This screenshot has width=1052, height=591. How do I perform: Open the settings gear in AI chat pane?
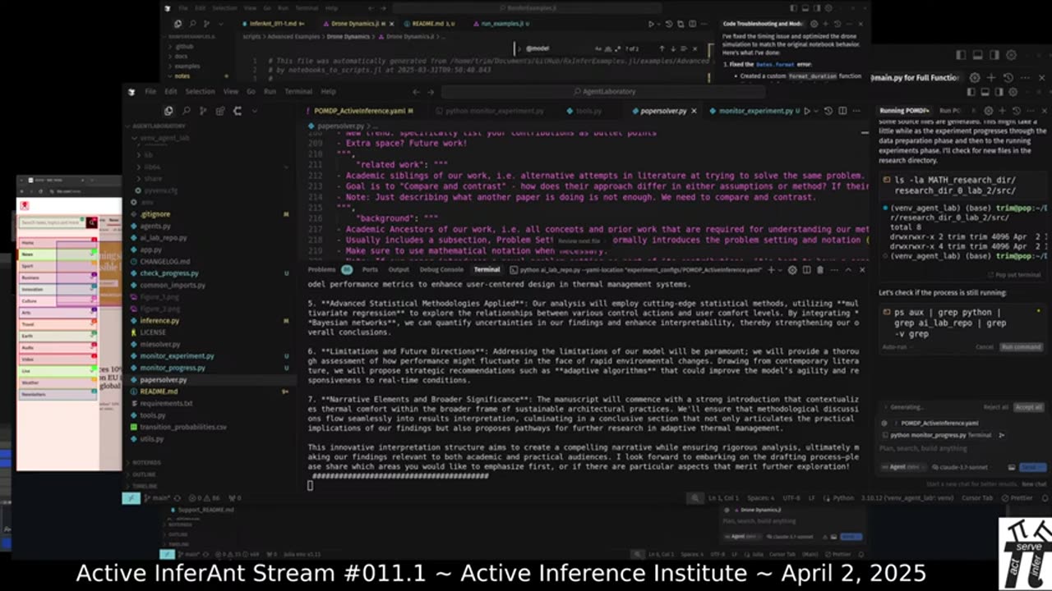point(988,111)
